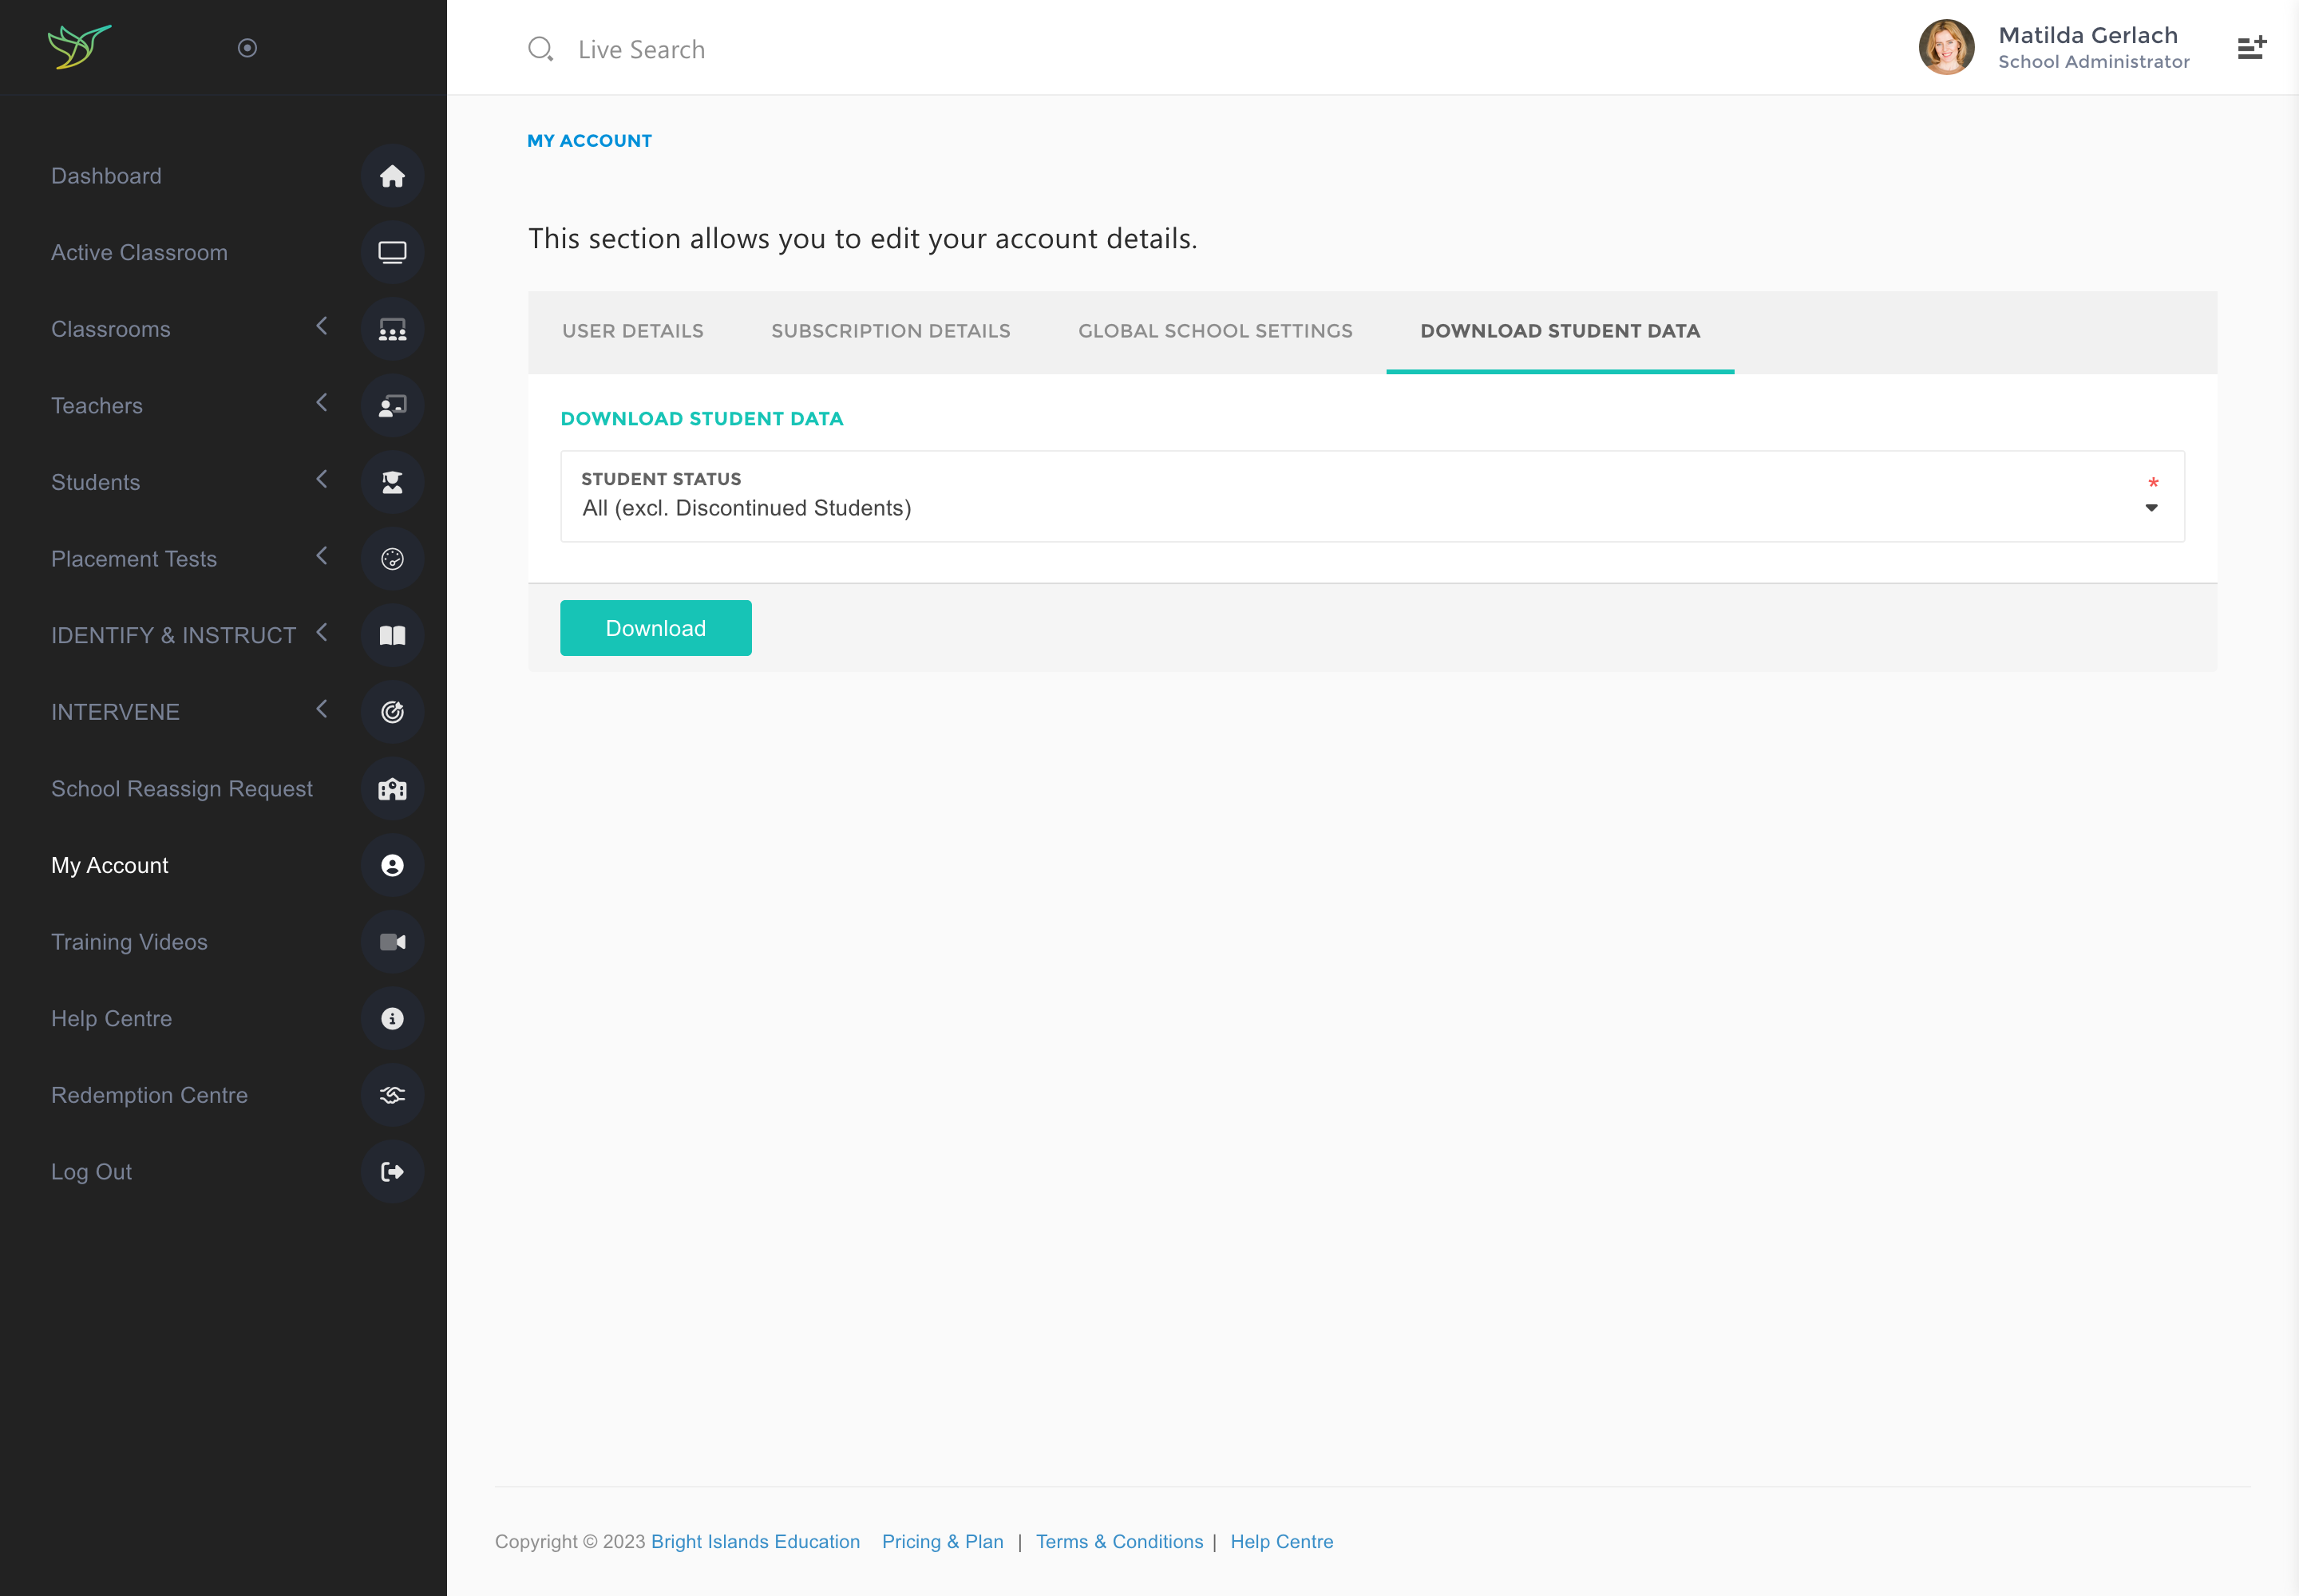Open the Student Status dropdown

point(1371,497)
